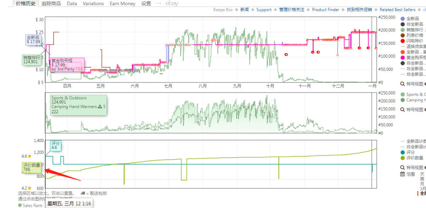The image size is (426, 208).
Task: Toggle the 黄金购买框 legend dot
Action: tap(403, 57)
